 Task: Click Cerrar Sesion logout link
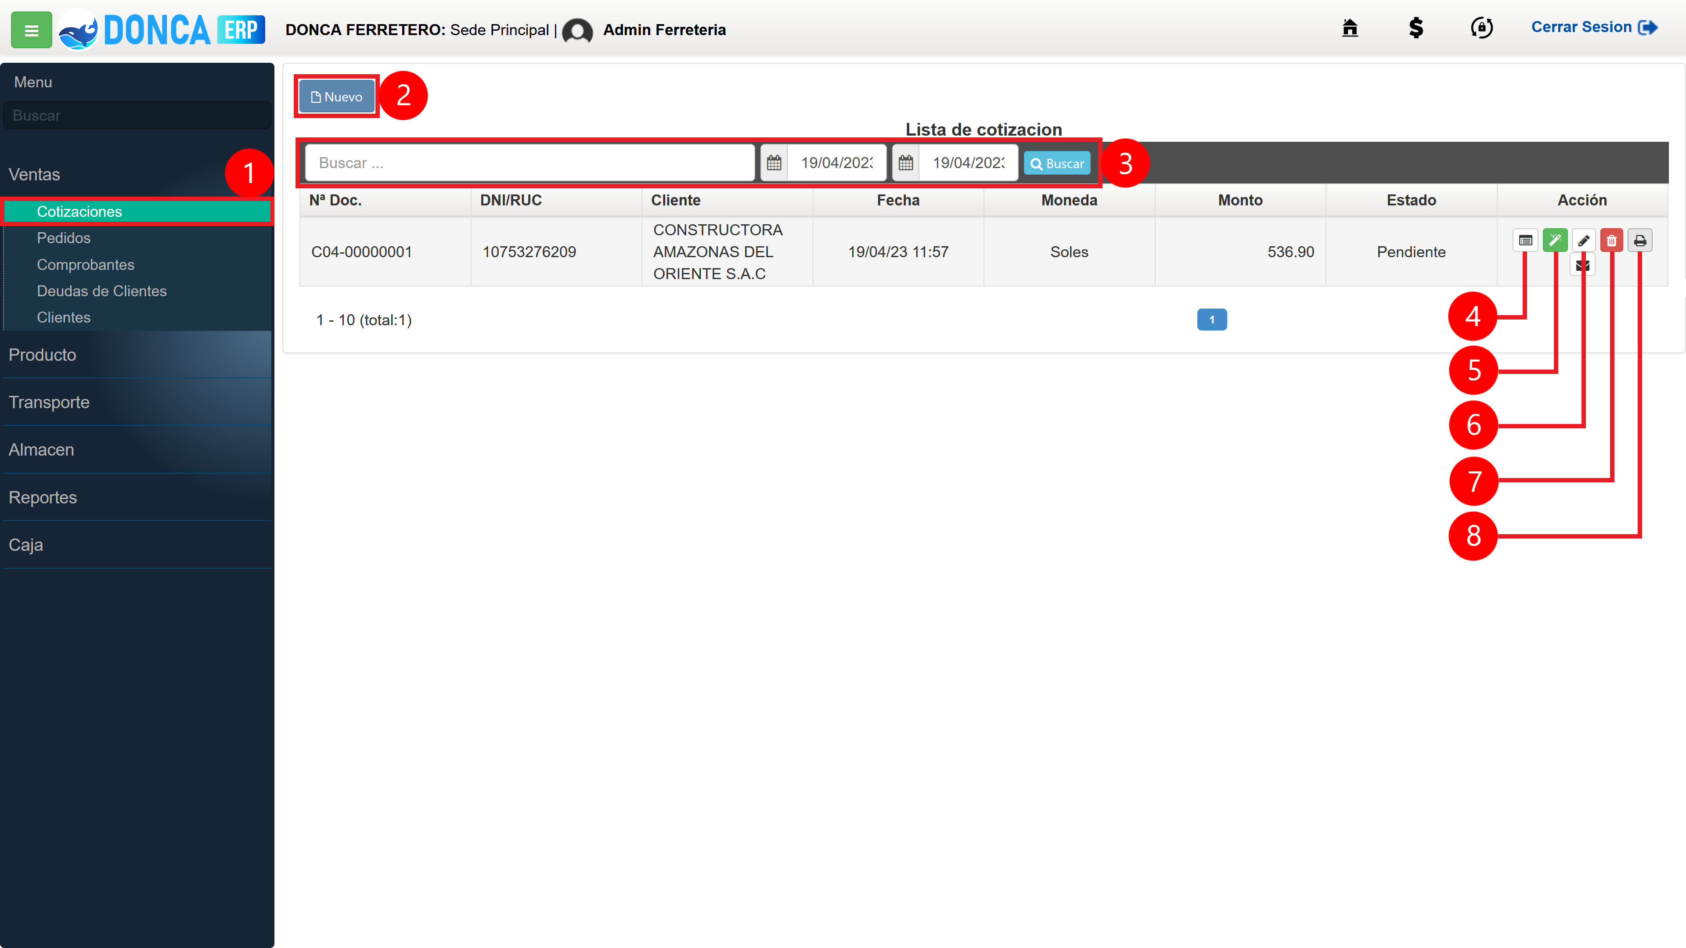coord(1594,28)
